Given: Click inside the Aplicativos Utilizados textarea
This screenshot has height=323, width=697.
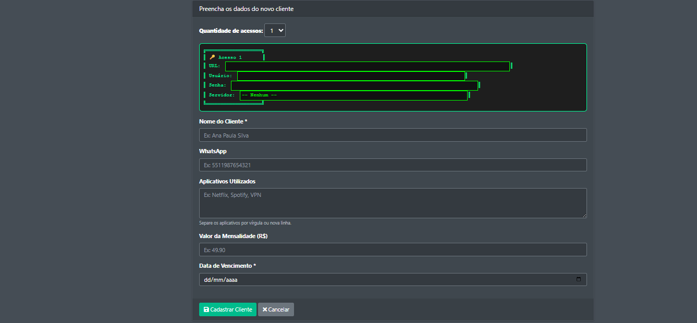Looking at the screenshot, I should pos(393,203).
